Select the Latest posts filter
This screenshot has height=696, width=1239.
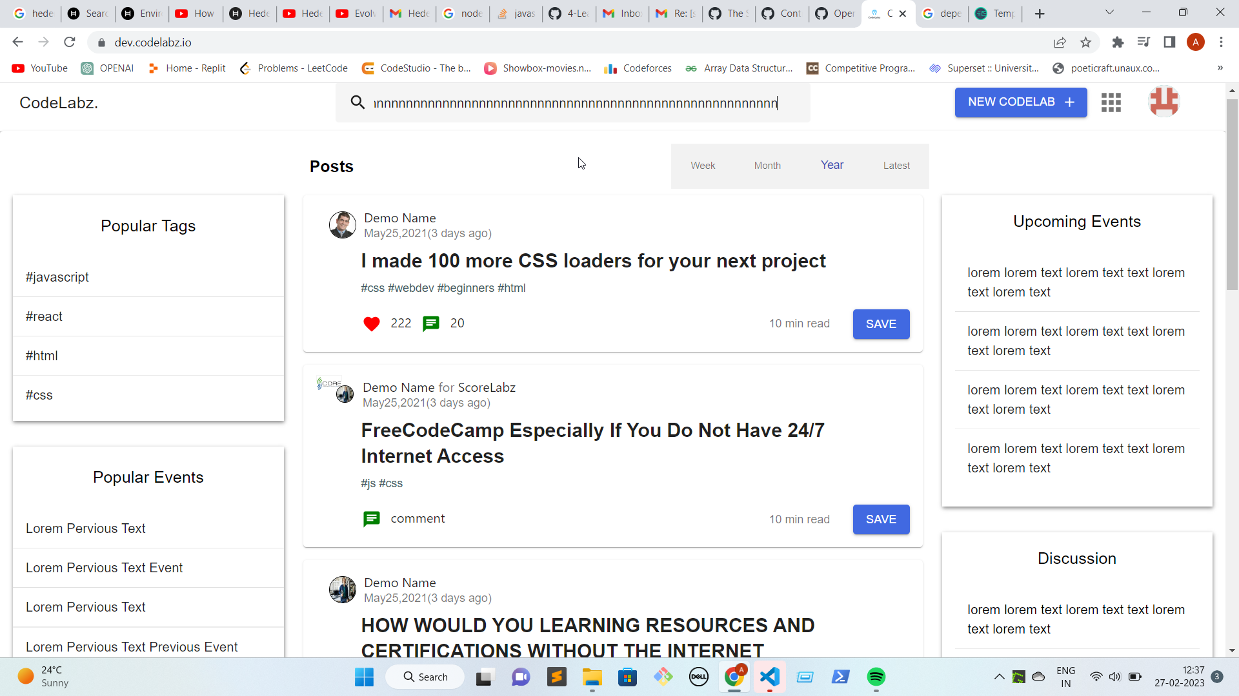coord(896,166)
